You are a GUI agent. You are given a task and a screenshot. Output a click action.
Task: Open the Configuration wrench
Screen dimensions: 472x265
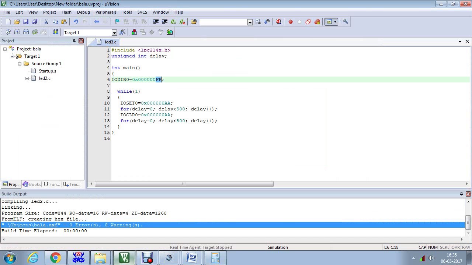(x=346, y=22)
